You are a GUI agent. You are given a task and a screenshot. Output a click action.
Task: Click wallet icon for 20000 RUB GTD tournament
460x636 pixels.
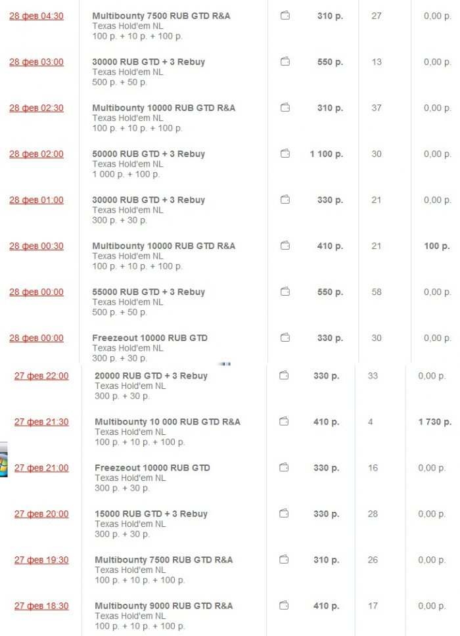click(284, 376)
